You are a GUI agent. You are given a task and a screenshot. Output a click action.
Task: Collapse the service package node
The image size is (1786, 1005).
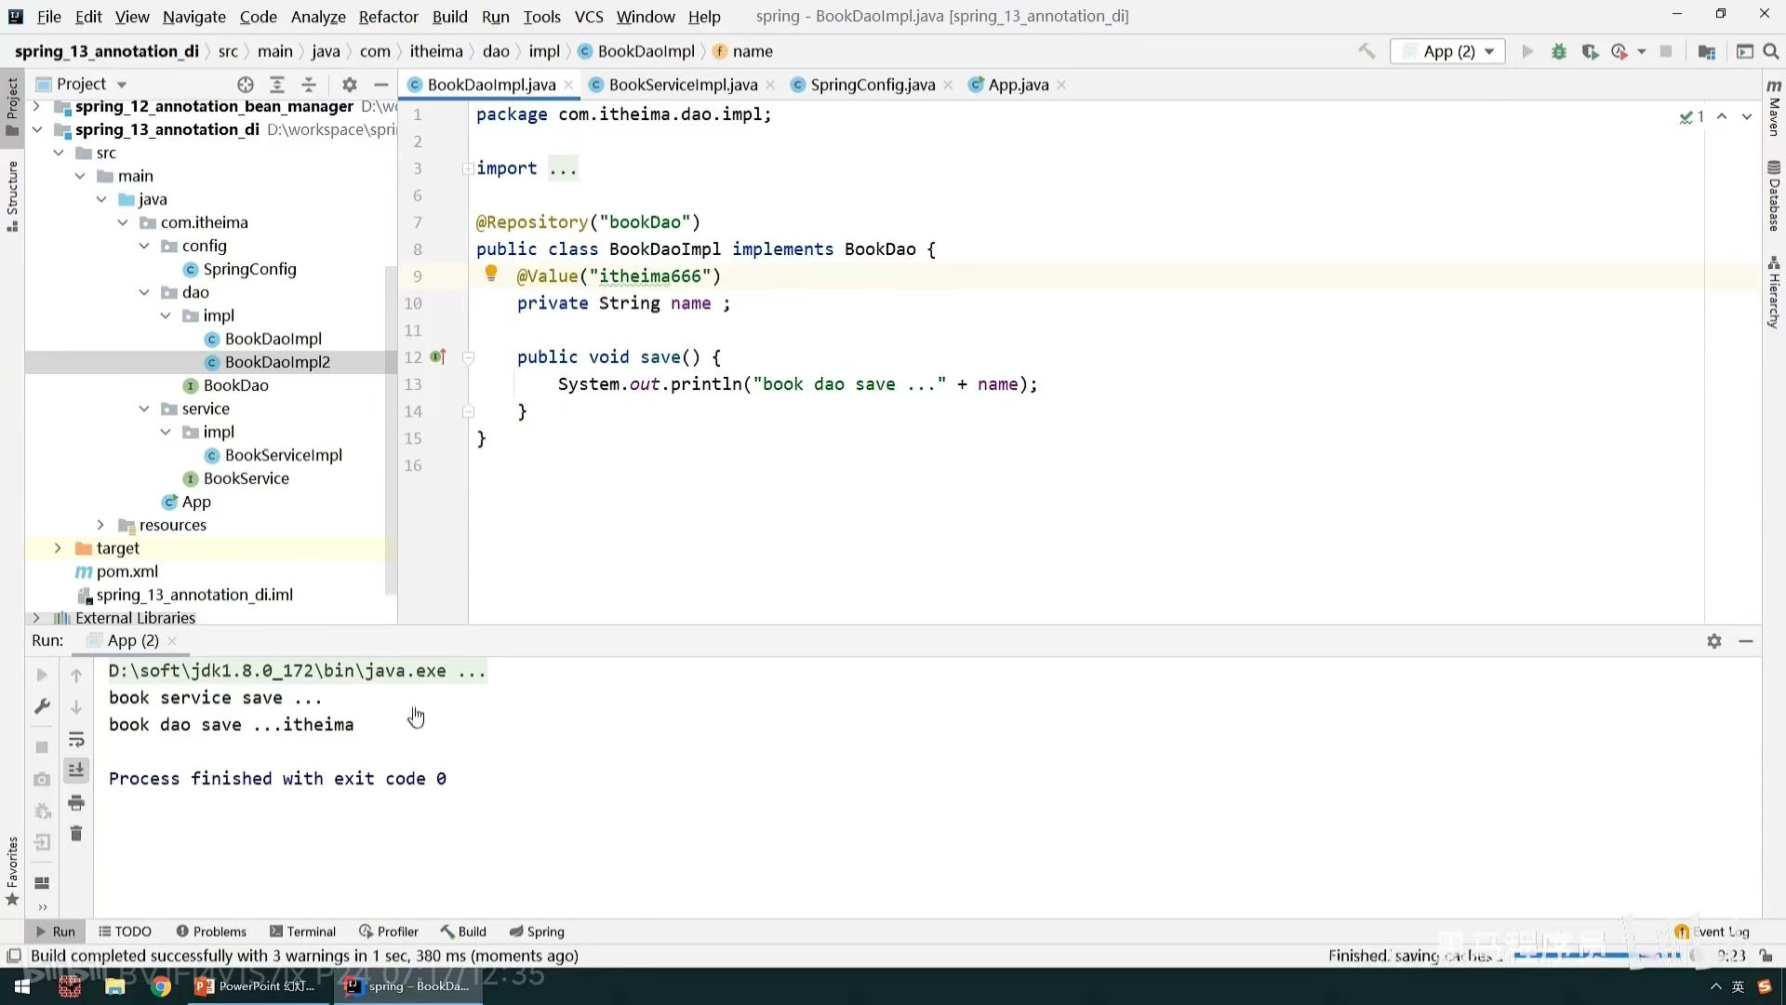(x=144, y=409)
